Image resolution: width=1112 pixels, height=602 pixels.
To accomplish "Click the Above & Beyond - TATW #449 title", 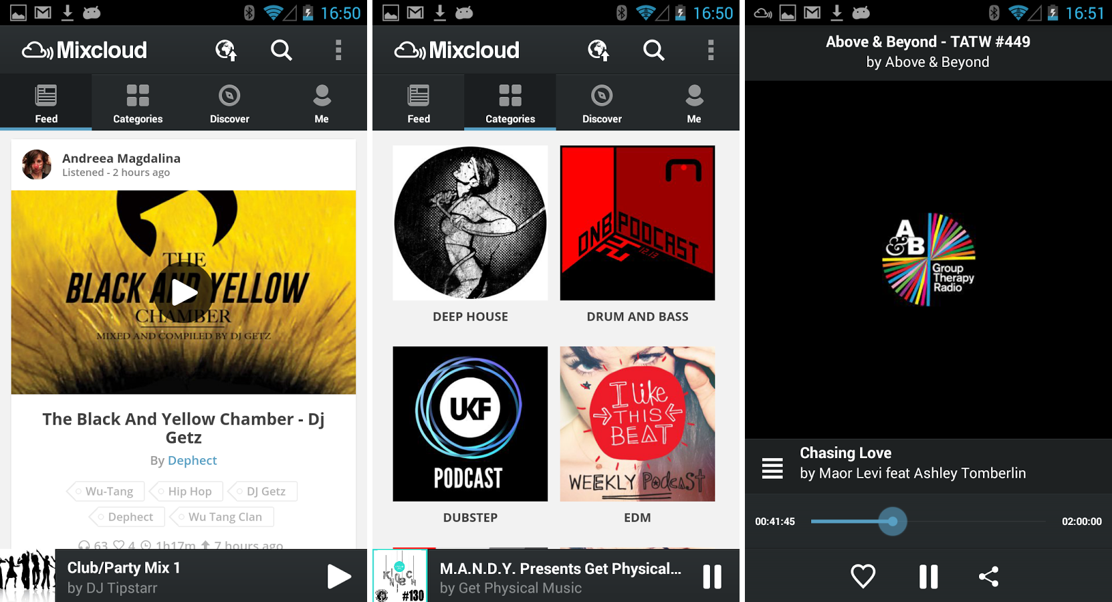I will [x=928, y=41].
